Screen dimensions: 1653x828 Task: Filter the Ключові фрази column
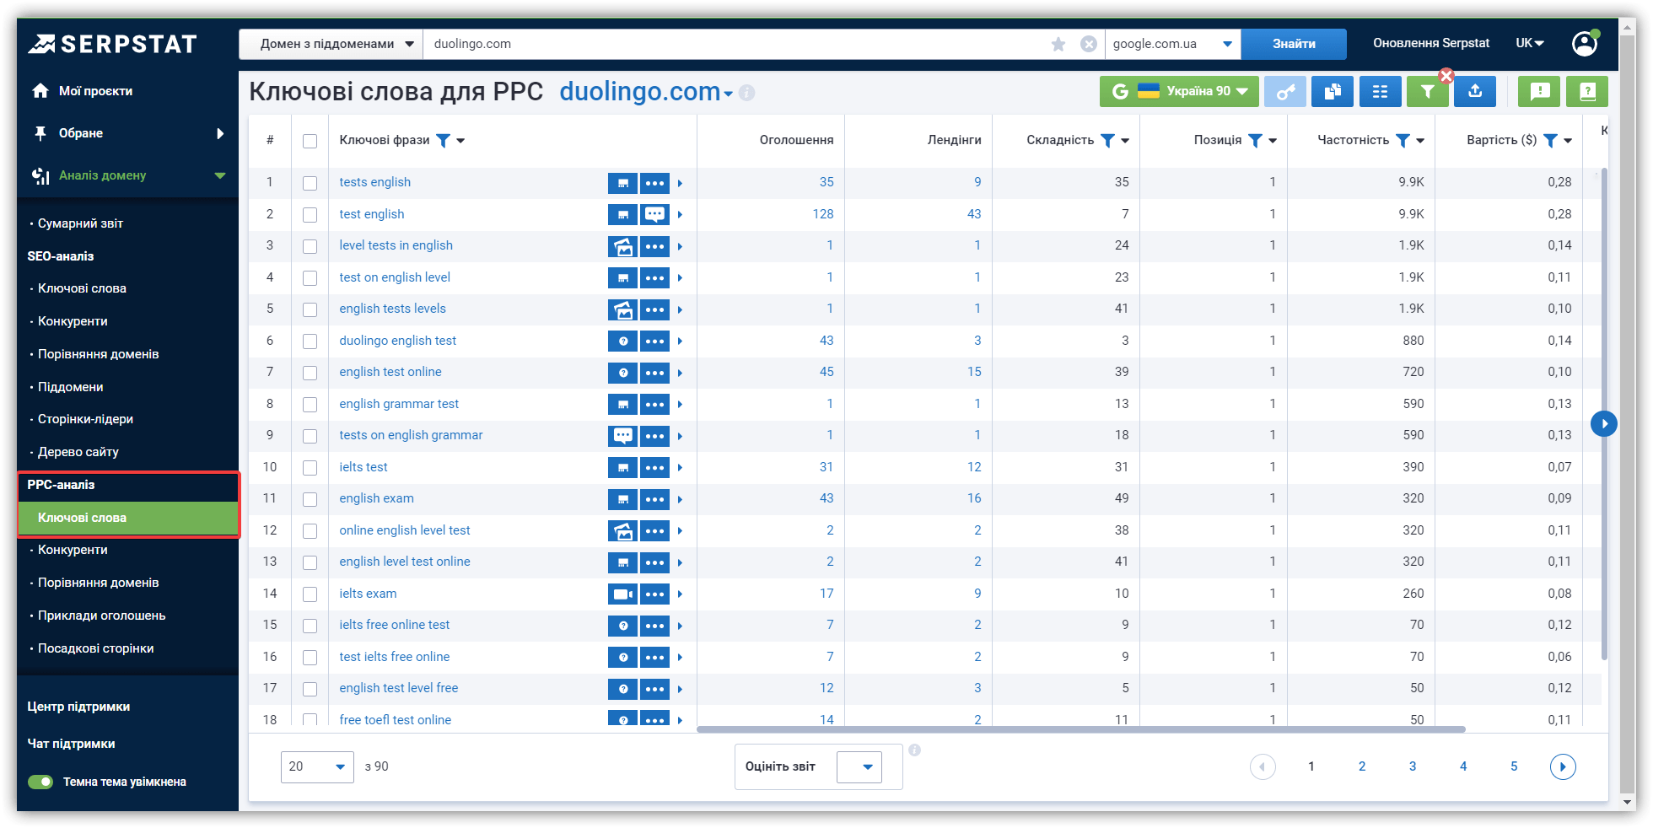(443, 141)
